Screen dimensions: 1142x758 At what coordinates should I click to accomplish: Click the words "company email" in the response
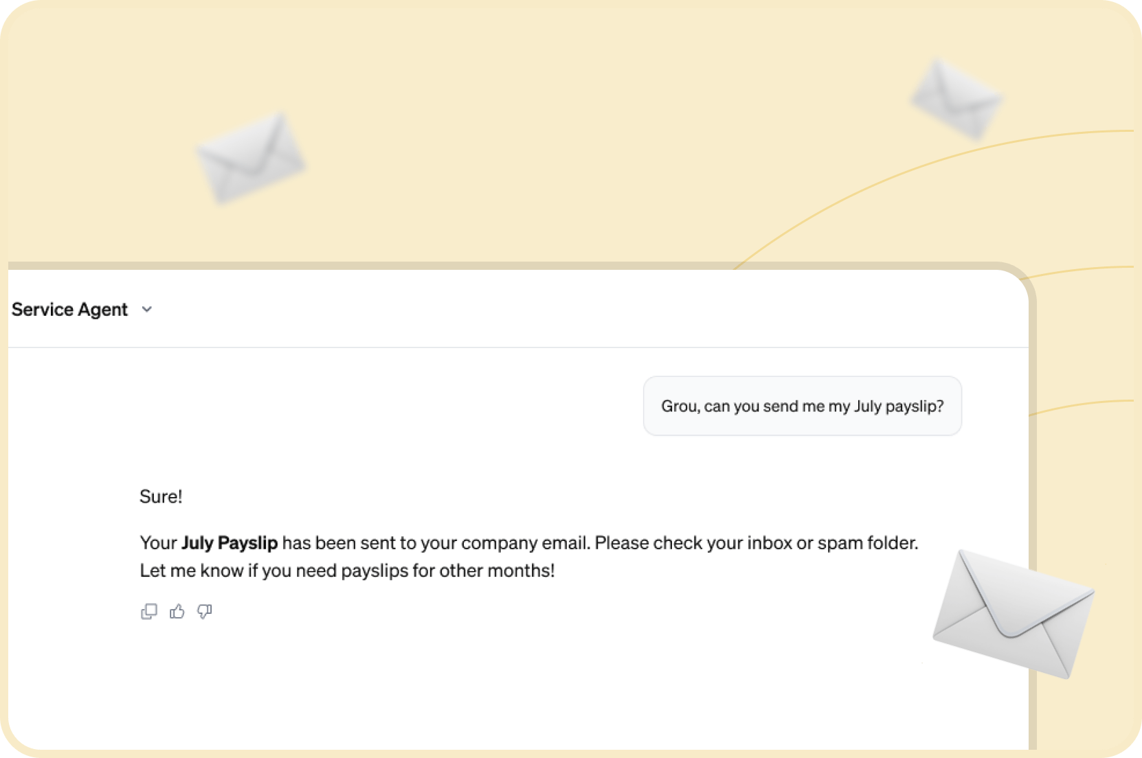[x=524, y=543]
